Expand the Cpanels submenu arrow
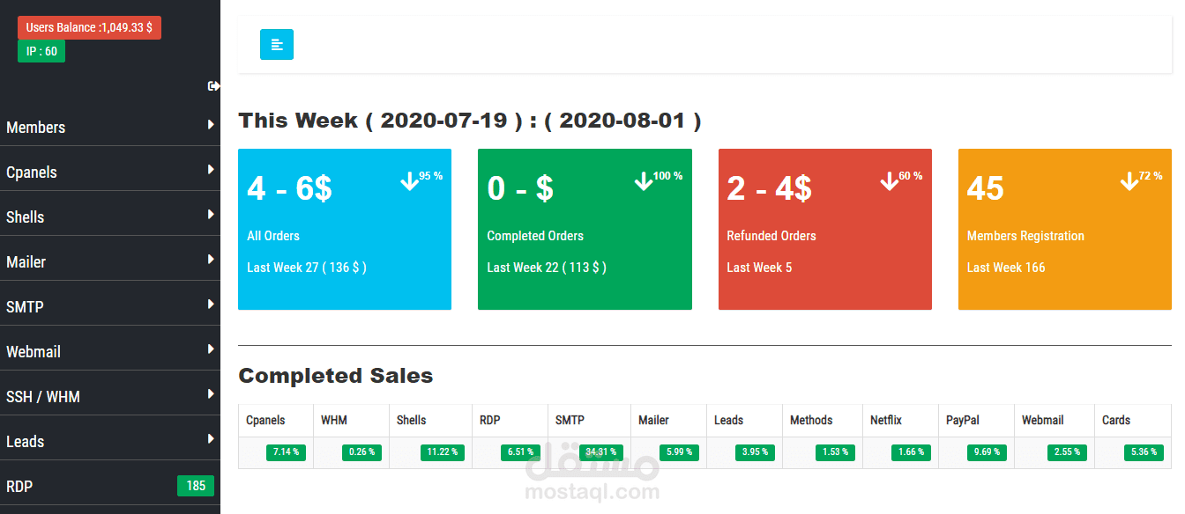This screenshot has width=1185, height=514. pos(211,170)
